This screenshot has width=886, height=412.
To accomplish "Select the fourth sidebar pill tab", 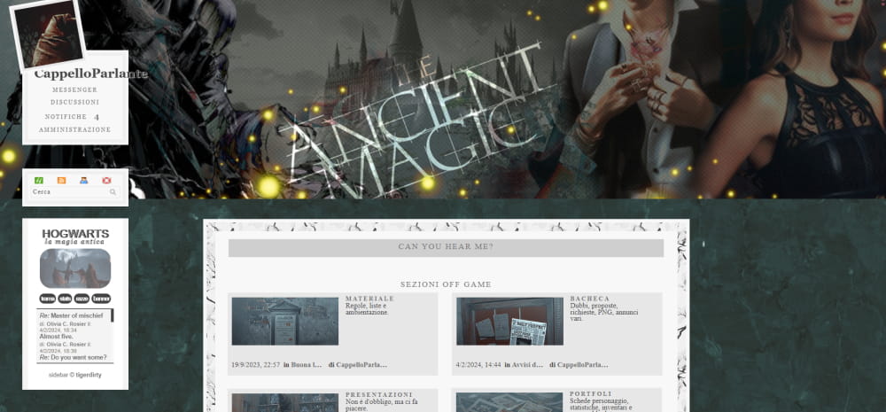I will point(101,299).
